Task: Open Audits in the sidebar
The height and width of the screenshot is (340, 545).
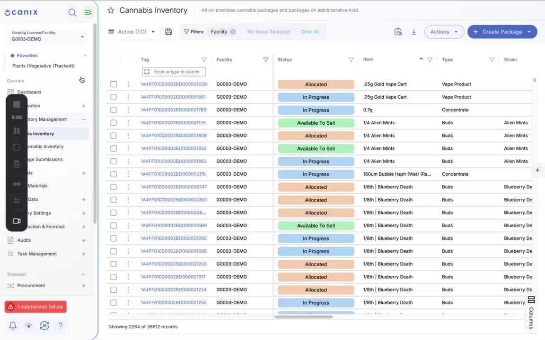Action: coord(24,240)
